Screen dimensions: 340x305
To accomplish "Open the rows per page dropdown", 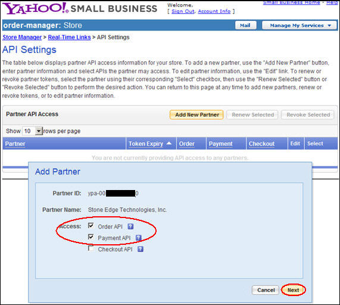I will [x=39, y=131].
